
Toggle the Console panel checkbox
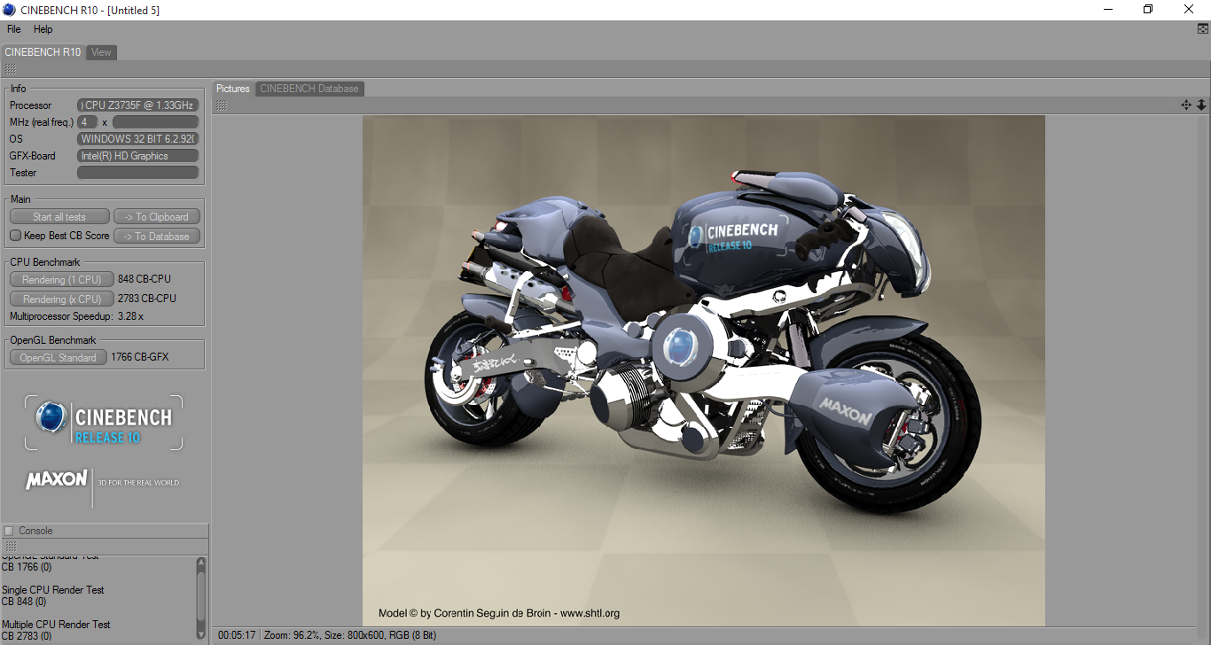(x=10, y=532)
